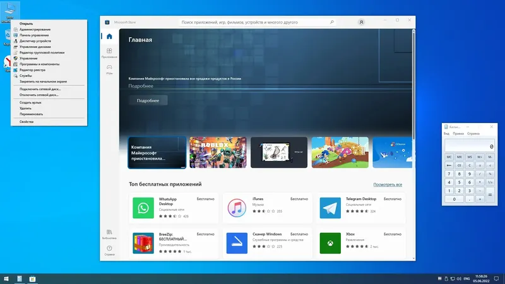This screenshot has height=284, width=505.
Task: Click the Сканер Windows app icon
Action: [237, 243]
